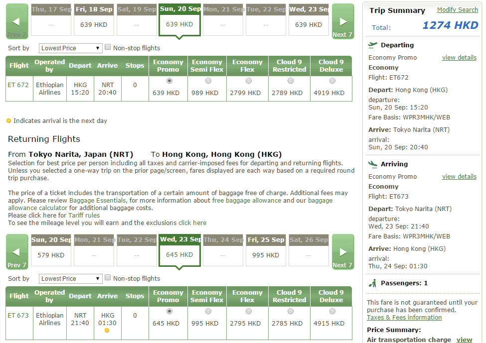This screenshot has height=343, width=486.
Task: Click returning Next 7 arrow button
Action: pyautogui.click(x=342, y=252)
